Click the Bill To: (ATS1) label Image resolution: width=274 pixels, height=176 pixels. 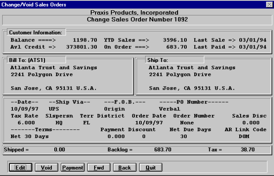(27, 60)
